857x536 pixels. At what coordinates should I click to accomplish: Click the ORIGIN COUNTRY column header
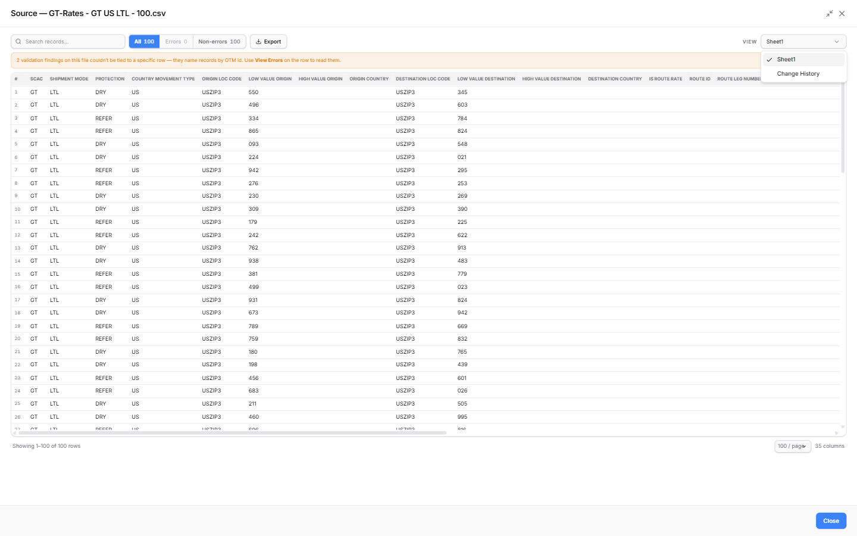click(369, 79)
